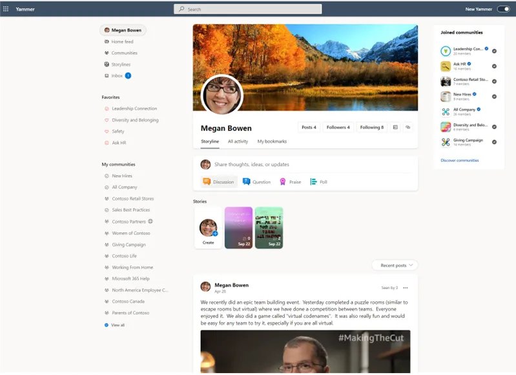This screenshot has height=375, width=516.
Task: Open Leadership Connection joined community
Action: click(x=468, y=48)
